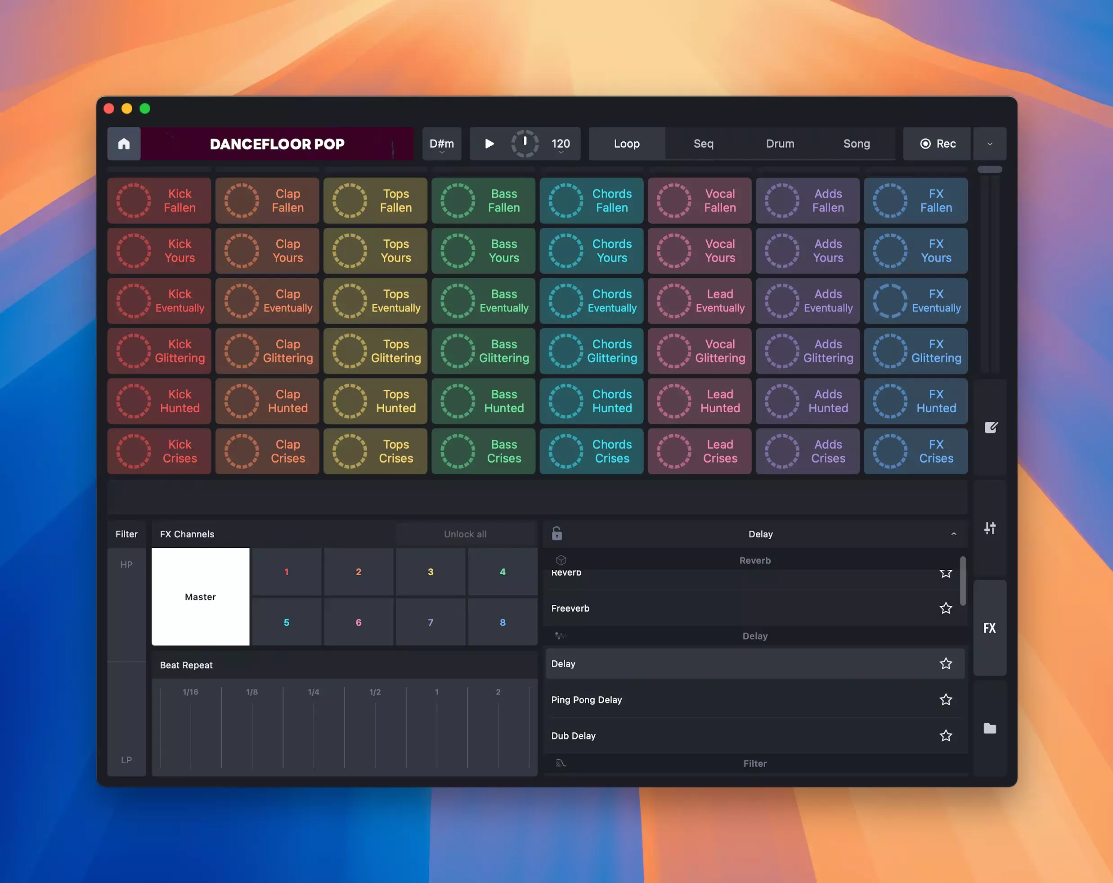1113x883 pixels.
Task: Switch to the Seq tab
Action: click(x=703, y=144)
